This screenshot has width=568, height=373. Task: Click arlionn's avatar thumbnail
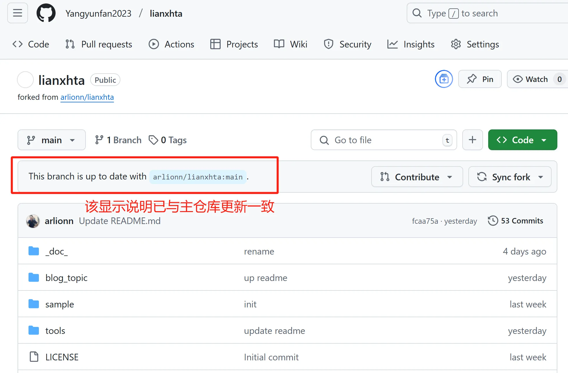[x=33, y=221]
